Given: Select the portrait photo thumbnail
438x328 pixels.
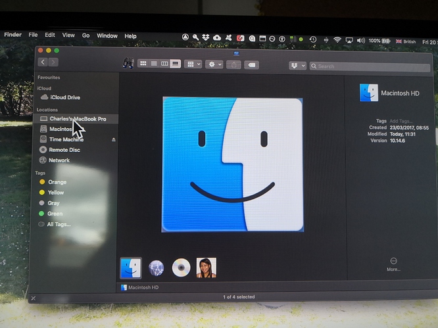Looking at the screenshot, I should coord(206,268).
